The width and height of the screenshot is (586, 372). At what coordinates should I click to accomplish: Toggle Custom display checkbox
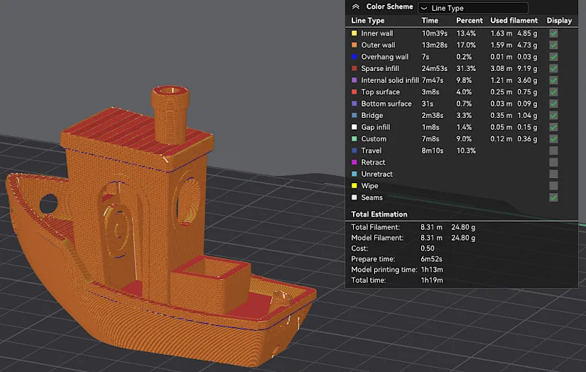point(553,138)
